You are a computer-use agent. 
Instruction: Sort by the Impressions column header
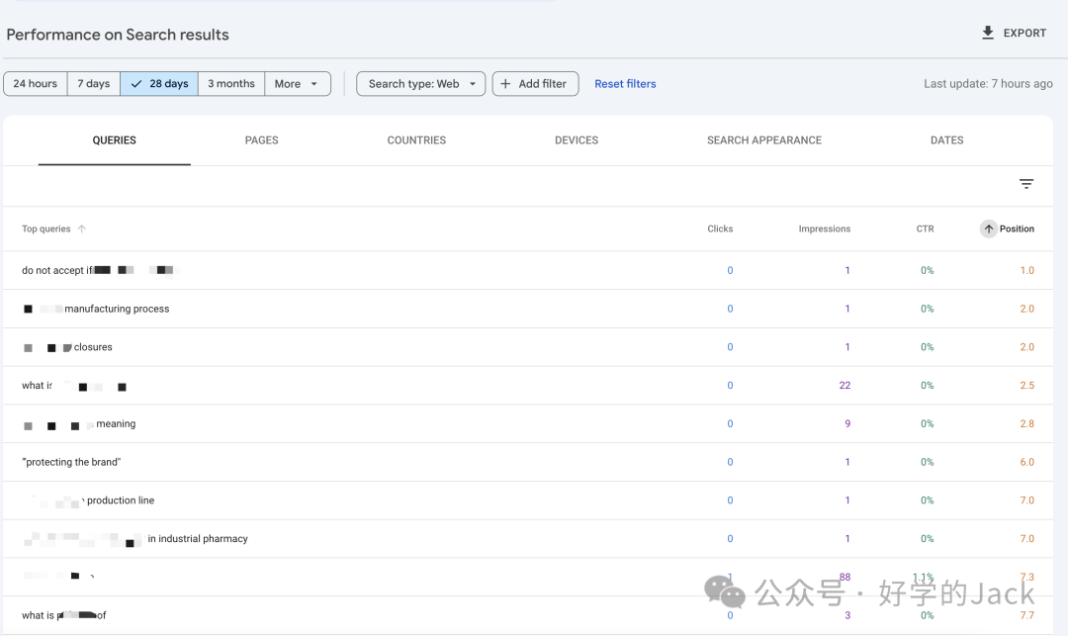click(x=824, y=228)
